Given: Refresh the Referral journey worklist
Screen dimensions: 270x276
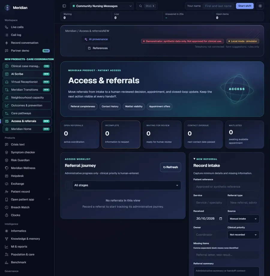Looking at the screenshot, I should click(170, 167).
